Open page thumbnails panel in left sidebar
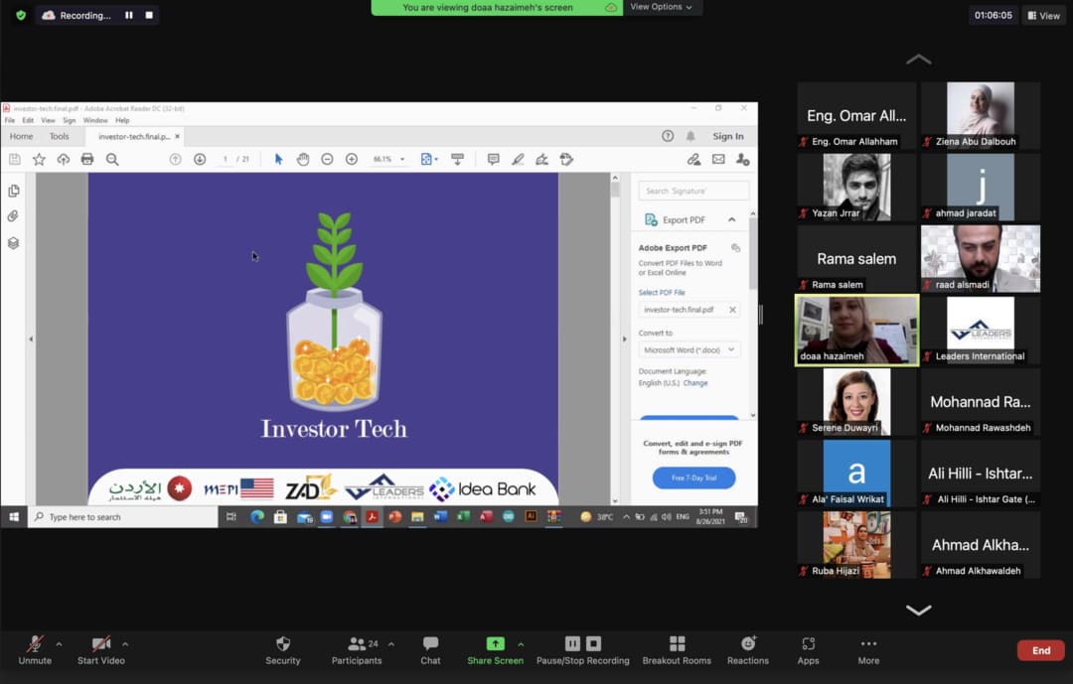Viewport: 1073px width, 684px height. coord(14,191)
